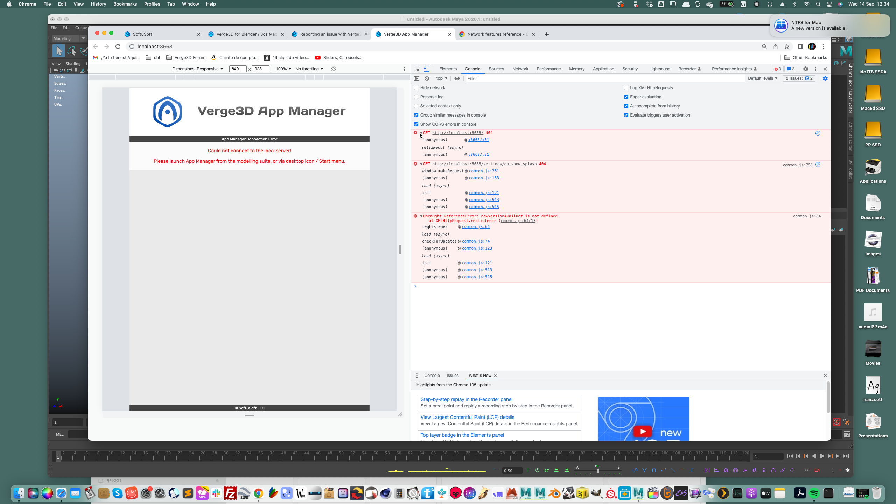
Task: Open DevTools more options menu
Action: click(815, 69)
